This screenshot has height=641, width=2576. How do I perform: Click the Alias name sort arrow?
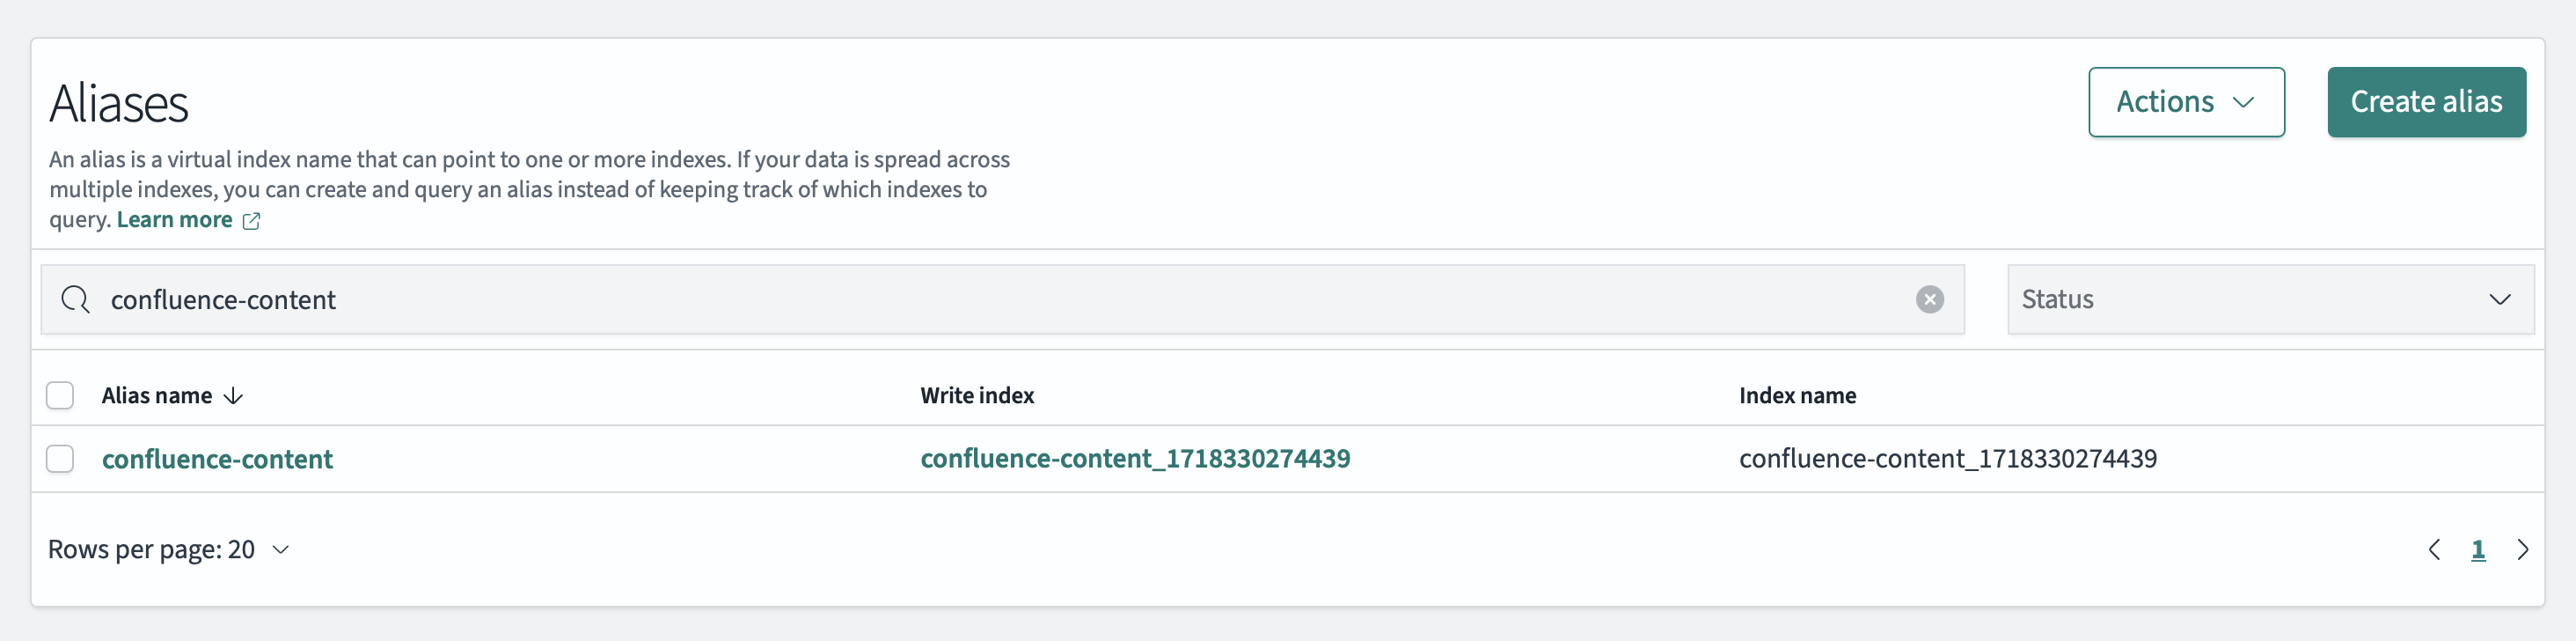pos(234,395)
